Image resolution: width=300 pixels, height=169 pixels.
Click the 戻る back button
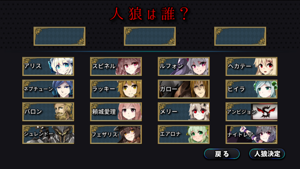coord(222,154)
